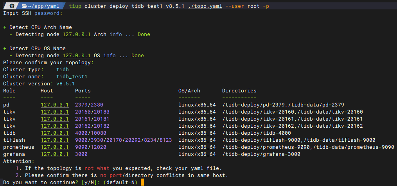
Task: Click the -p flag ending the command
Action: point(266,6)
